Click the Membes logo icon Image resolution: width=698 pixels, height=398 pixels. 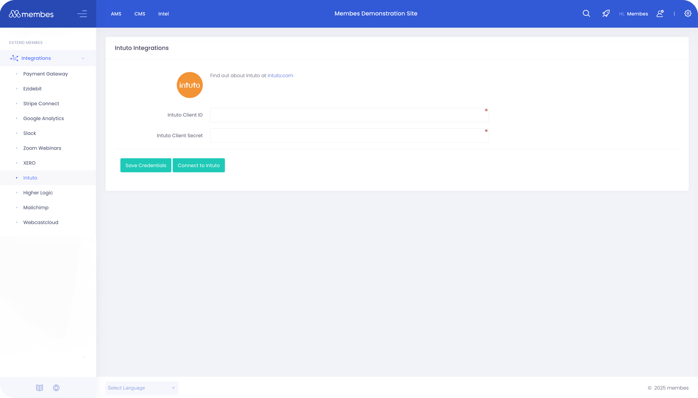(14, 13)
